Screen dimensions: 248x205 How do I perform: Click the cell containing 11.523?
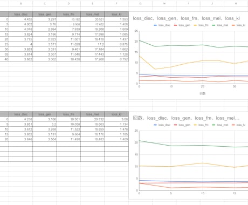tap(68, 129)
